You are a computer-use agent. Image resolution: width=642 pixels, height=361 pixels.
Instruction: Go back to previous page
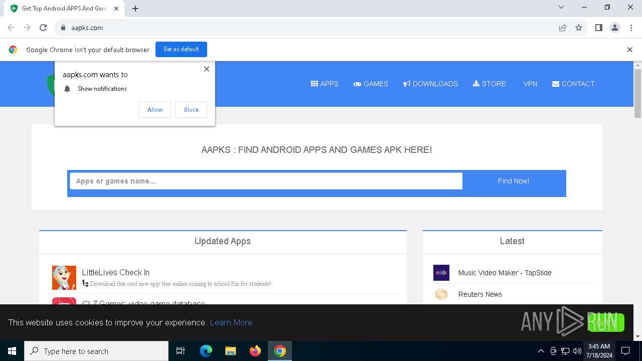11,28
